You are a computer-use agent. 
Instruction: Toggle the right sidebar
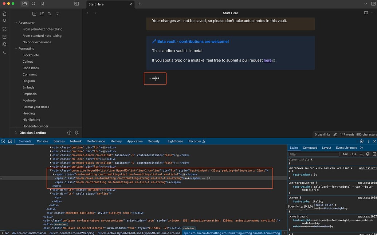point(373,4)
